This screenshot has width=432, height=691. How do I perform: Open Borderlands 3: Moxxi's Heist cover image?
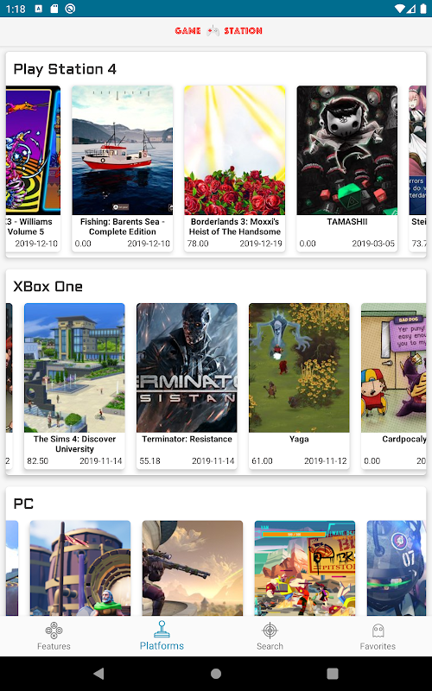[234, 150]
